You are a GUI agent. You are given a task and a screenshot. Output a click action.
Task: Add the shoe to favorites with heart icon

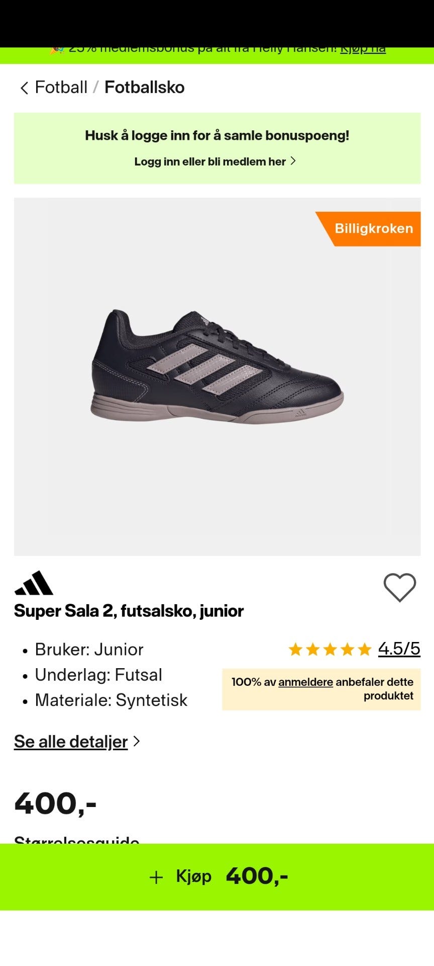pos(400,587)
